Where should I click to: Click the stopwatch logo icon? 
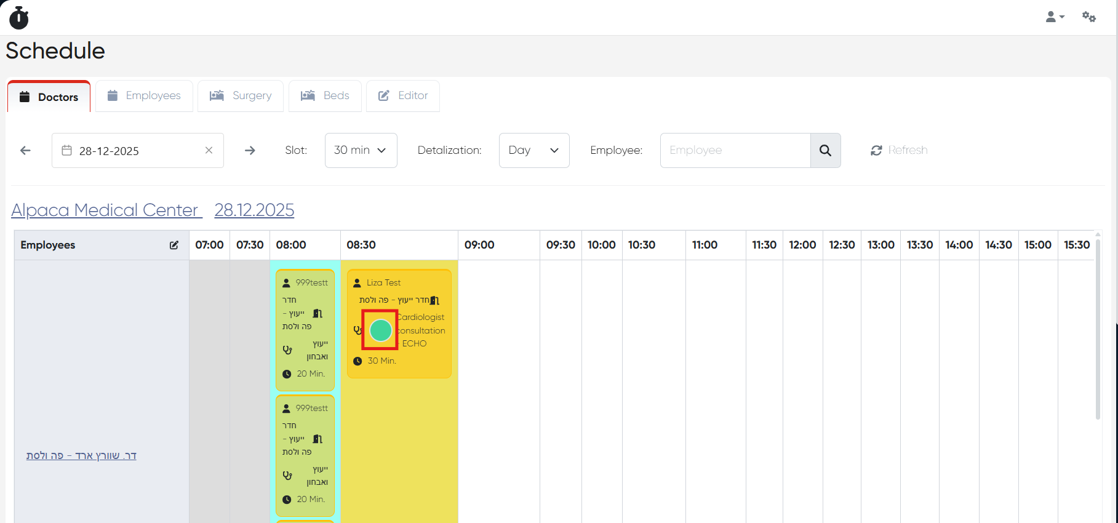[19, 18]
